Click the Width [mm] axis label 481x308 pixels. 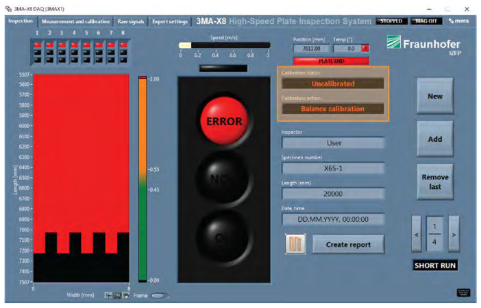coord(80,295)
